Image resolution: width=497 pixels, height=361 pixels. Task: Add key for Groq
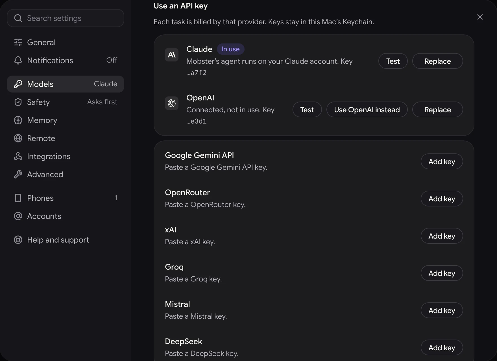[442, 273]
